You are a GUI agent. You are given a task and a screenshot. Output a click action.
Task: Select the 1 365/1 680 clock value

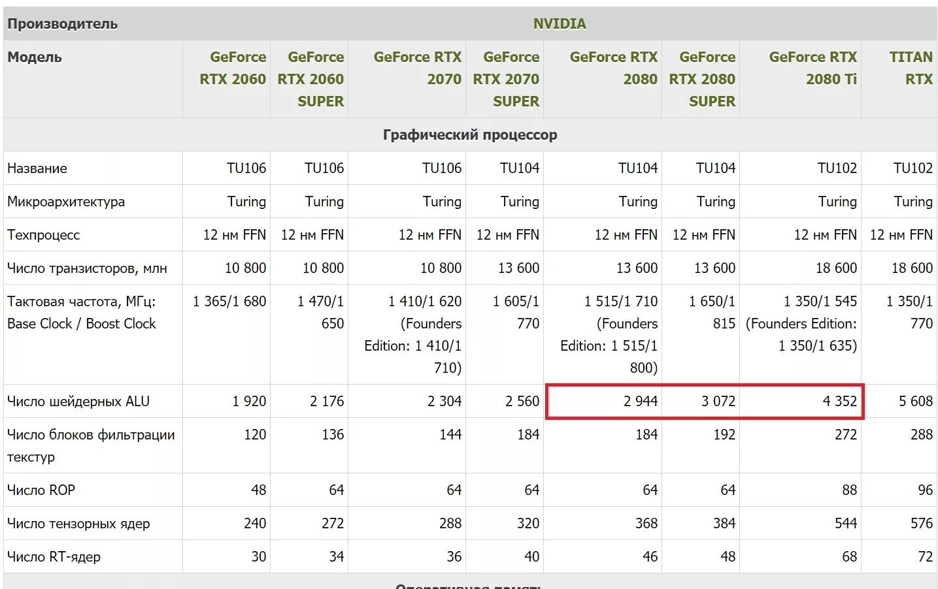229,302
